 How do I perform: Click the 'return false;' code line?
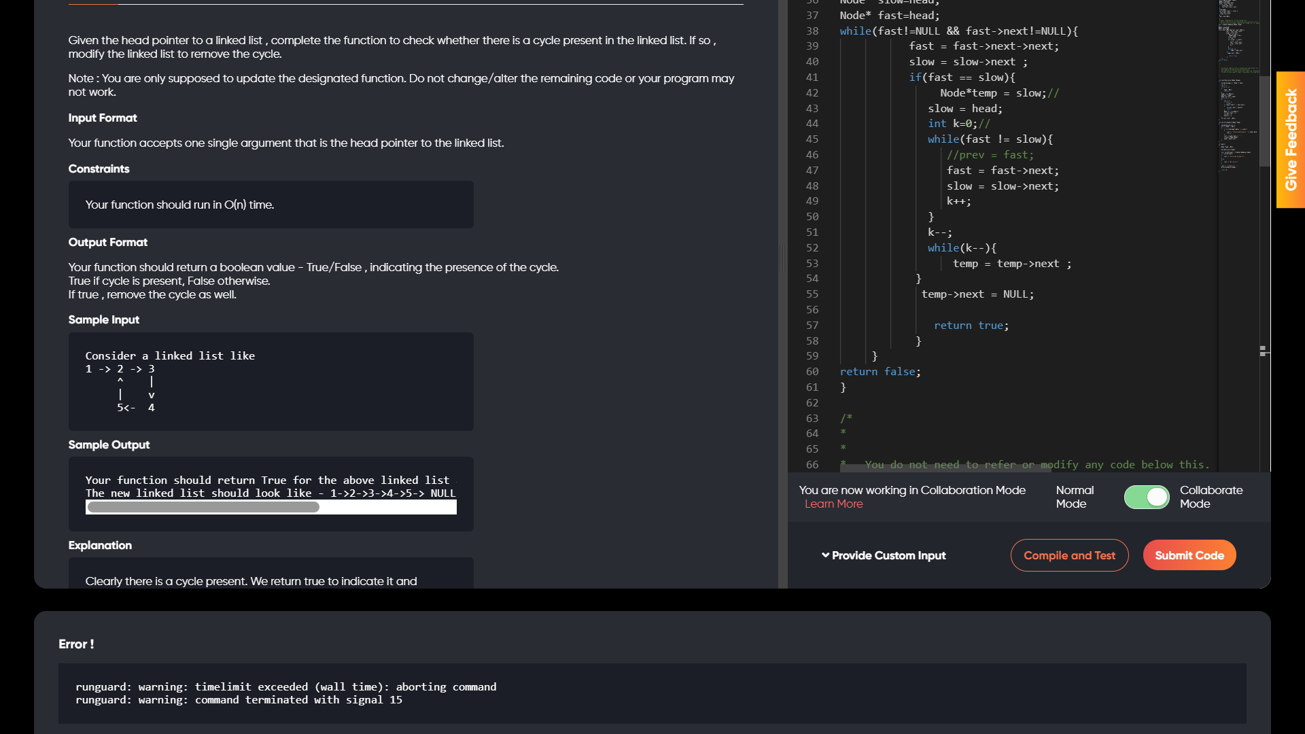pyautogui.click(x=880, y=372)
